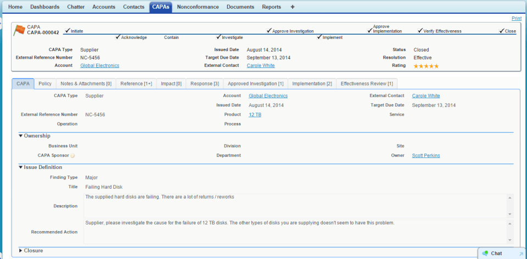The width and height of the screenshot is (527, 259).
Task: Click inside the Description text area
Action: click(x=299, y=206)
